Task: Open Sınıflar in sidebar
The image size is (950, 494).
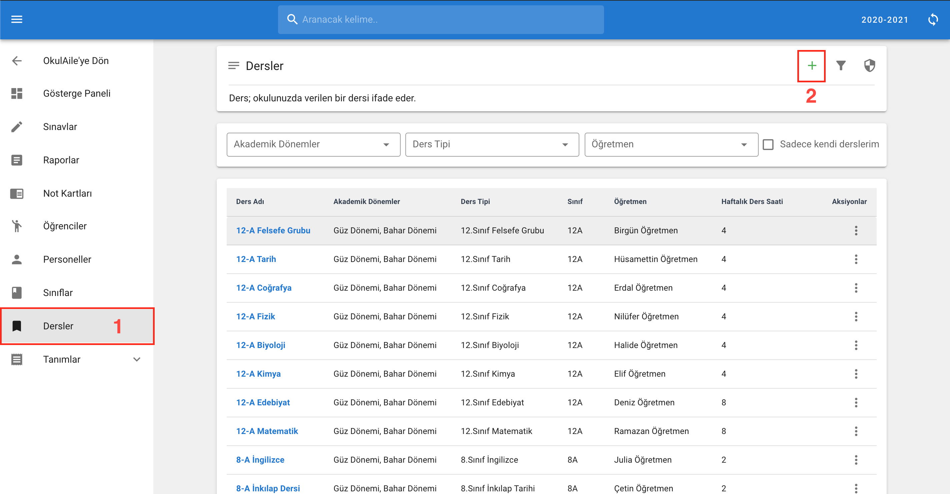Action: coord(58,292)
